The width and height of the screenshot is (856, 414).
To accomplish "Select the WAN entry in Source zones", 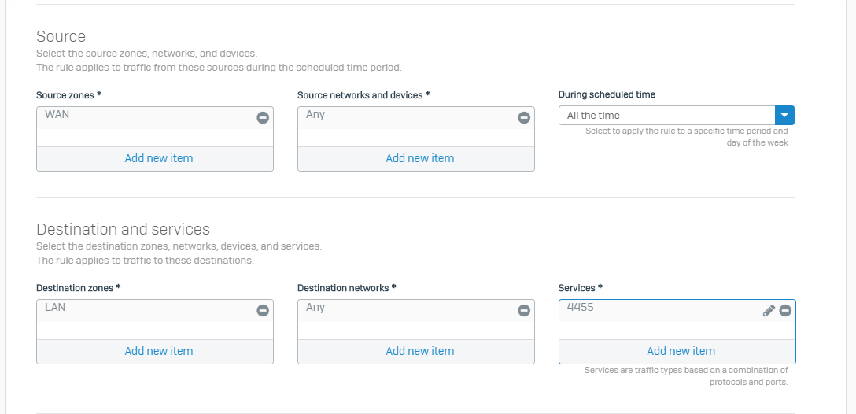I will pos(57,115).
